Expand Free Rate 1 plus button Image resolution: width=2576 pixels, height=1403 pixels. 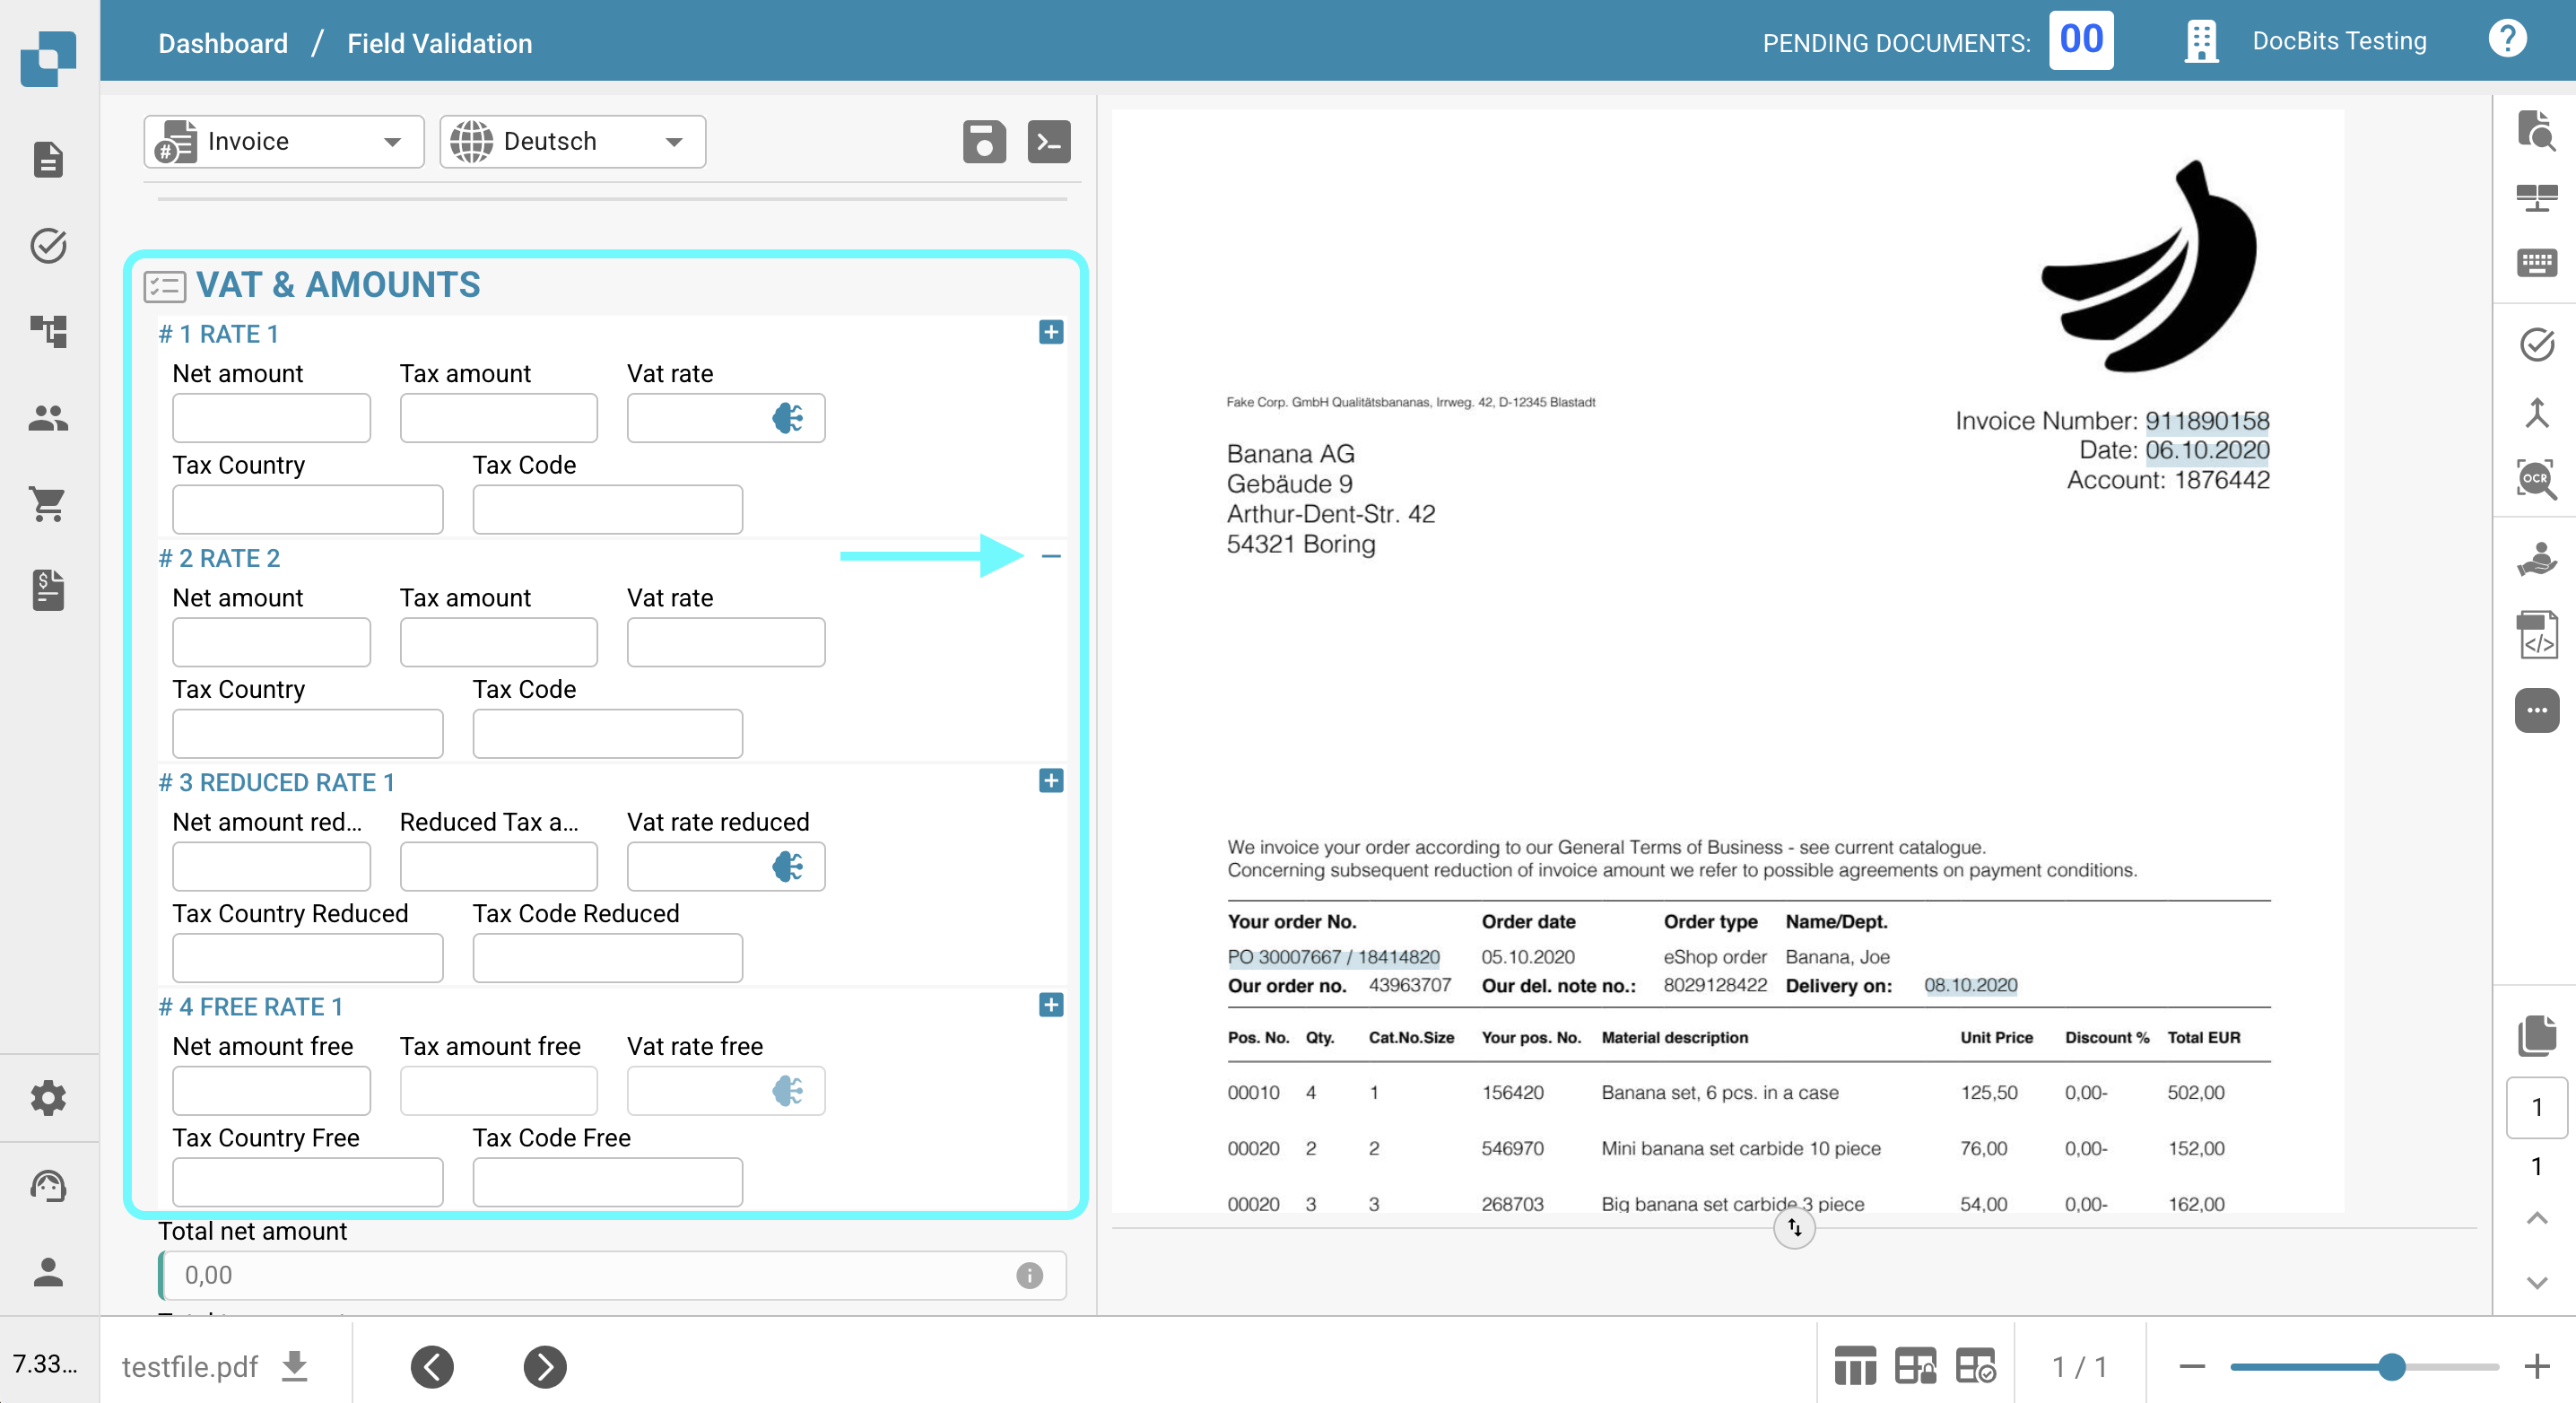click(1050, 1005)
